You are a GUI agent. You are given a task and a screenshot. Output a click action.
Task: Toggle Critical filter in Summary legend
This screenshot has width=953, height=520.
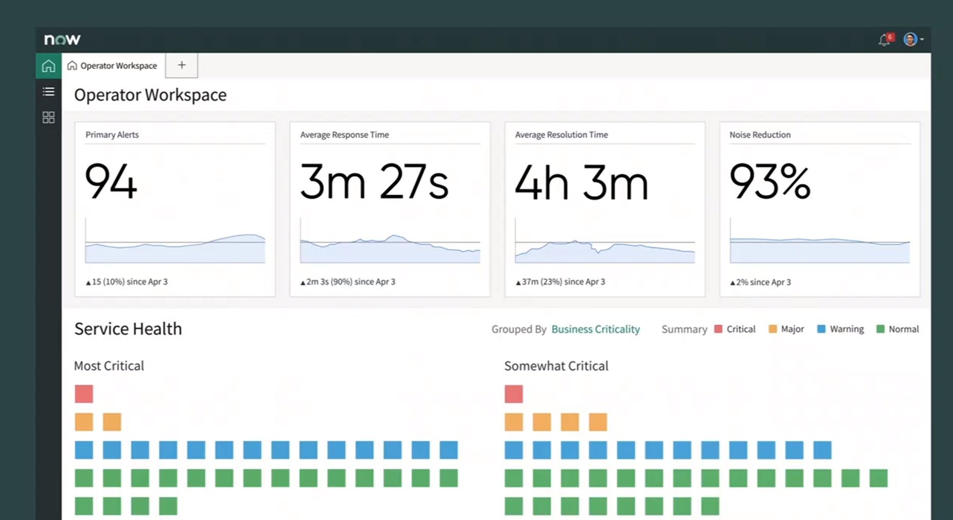(735, 329)
